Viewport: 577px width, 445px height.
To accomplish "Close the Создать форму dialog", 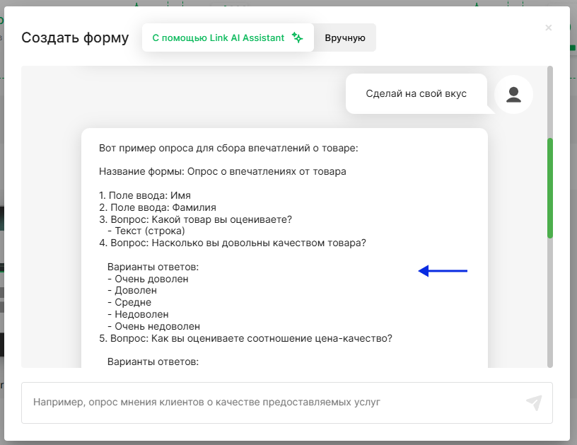I will tap(548, 28).
